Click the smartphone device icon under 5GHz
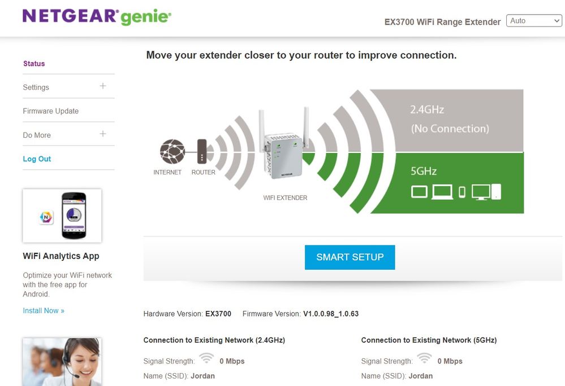565x386 pixels. point(462,192)
